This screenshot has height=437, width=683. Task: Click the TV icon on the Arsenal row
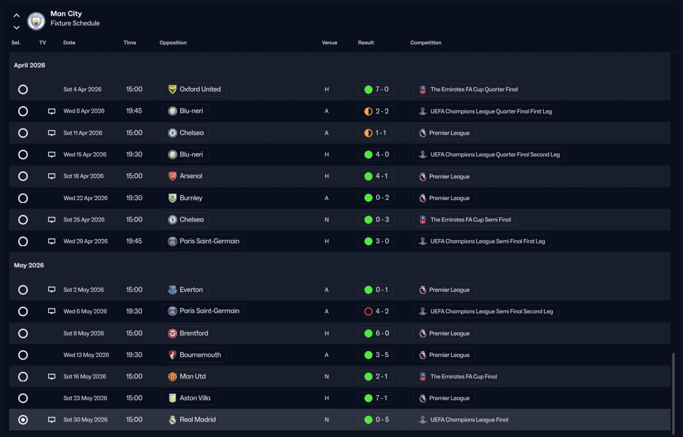pyautogui.click(x=52, y=176)
